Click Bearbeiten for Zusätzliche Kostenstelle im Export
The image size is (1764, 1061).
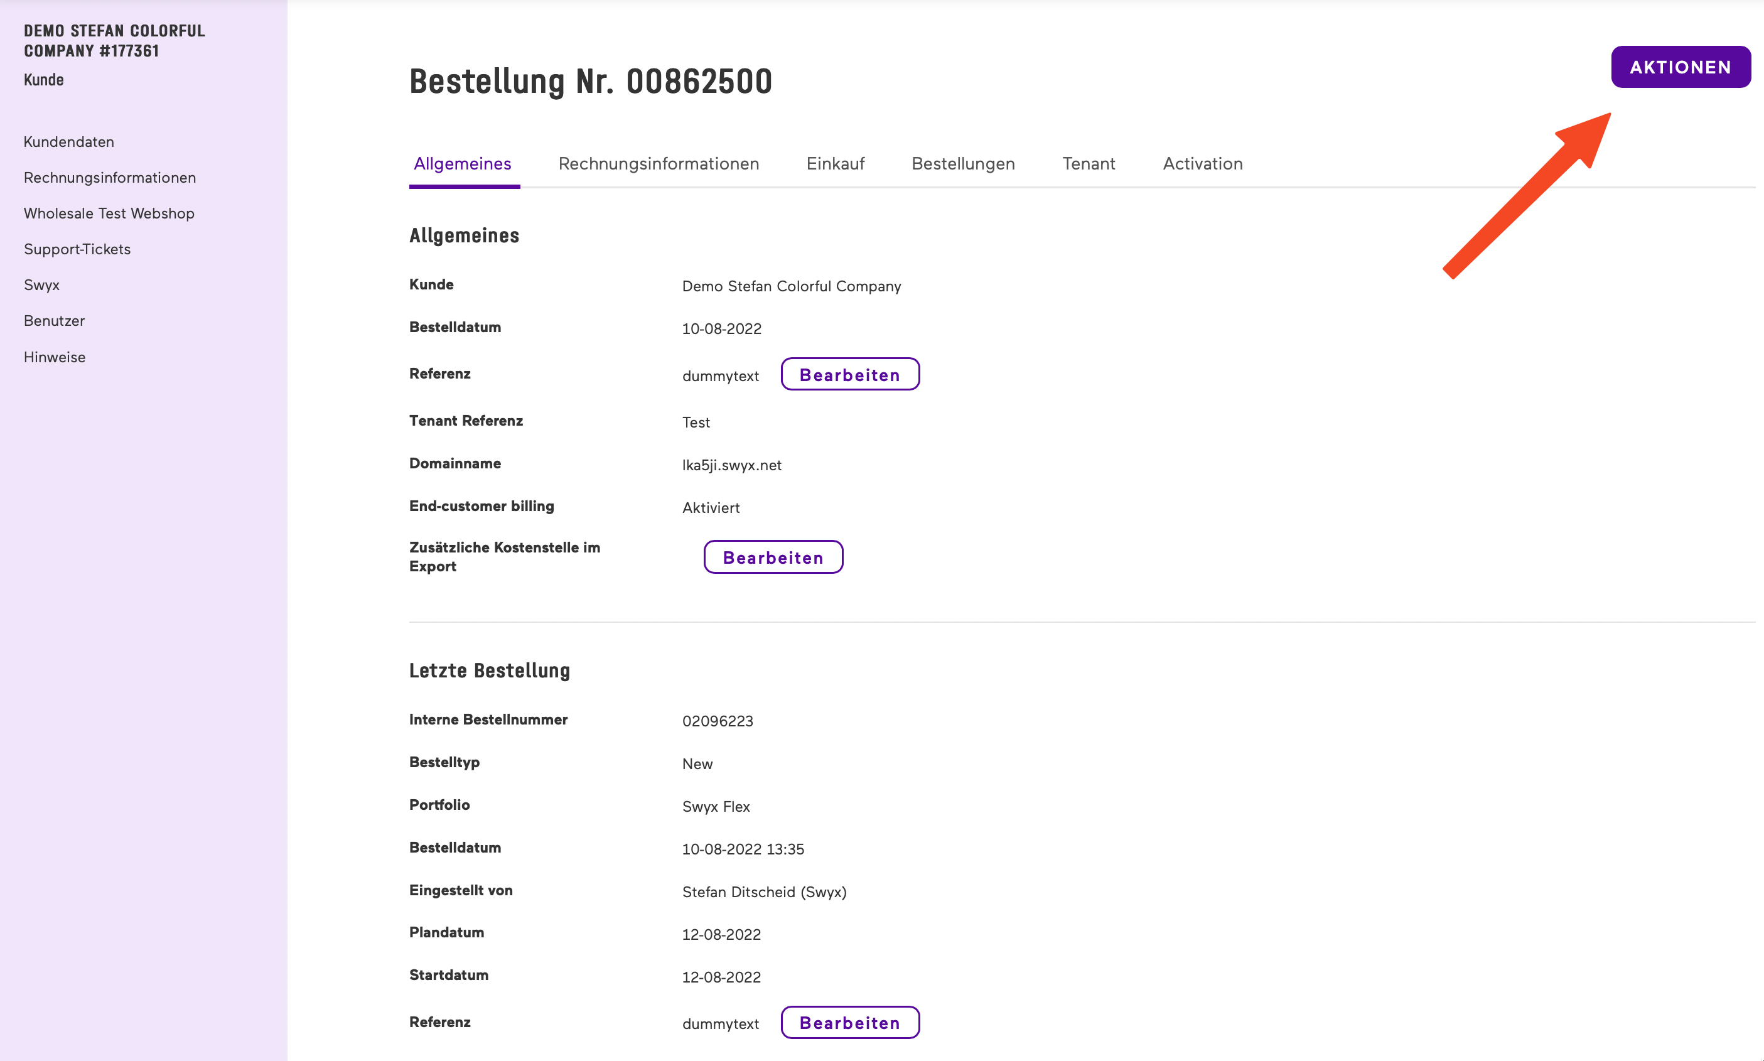coord(773,557)
